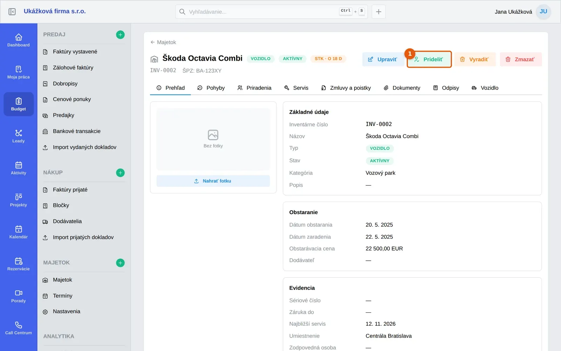Switch to the Zmluvy a poistky tab
561x351 pixels.
346,88
